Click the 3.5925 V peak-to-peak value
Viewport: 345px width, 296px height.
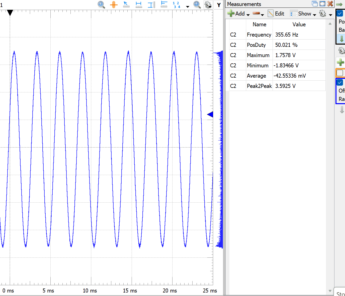[285, 86]
